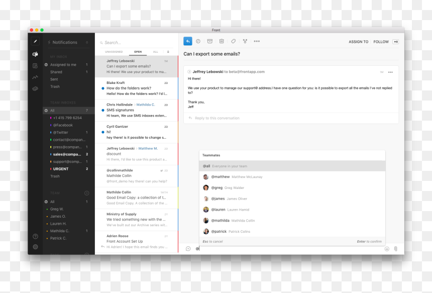Image resolution: width=432 pixels, height=293 pixels.
Task: Open the more options ellipsis in toolbar
Action: pos(257,41)
